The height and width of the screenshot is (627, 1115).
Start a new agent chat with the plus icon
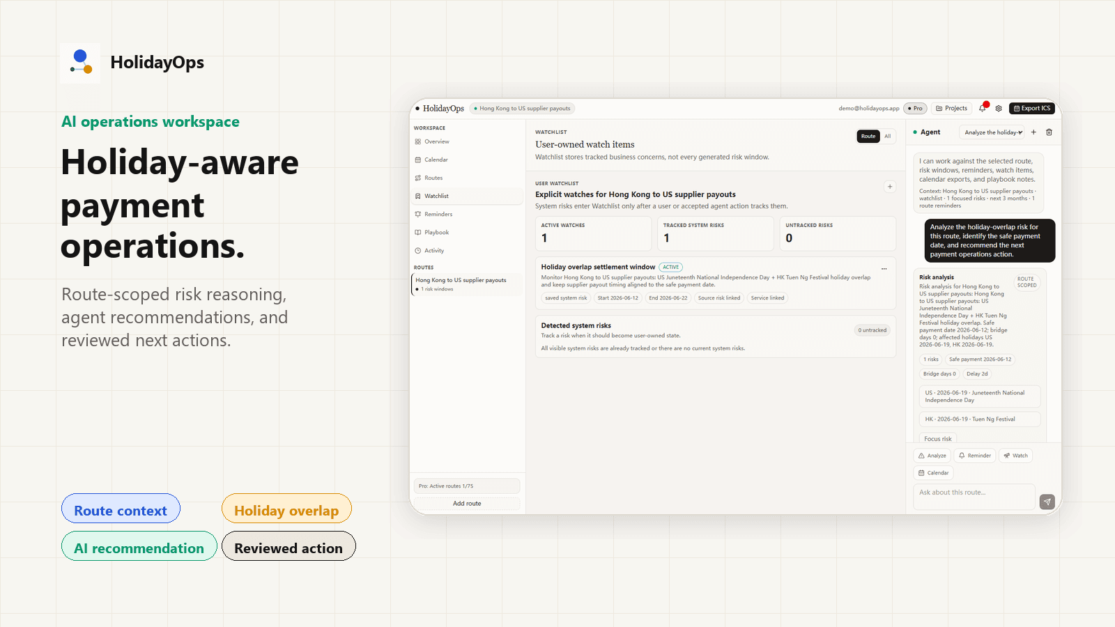click(x=1033, y=132)
